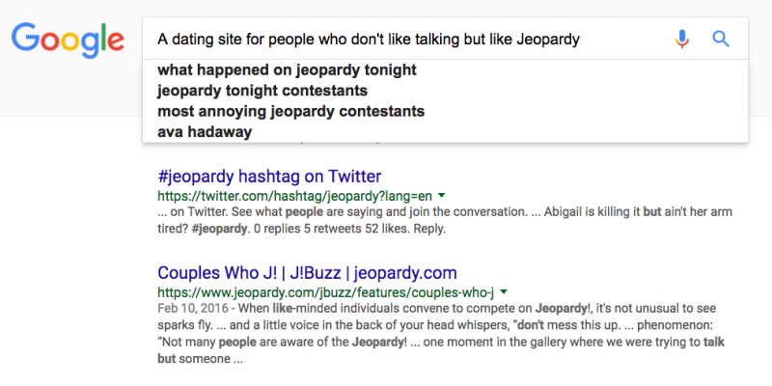Pick the 'ava hadaway' suggestion
This screenshot has height=386, width=772.
(205, 132)
